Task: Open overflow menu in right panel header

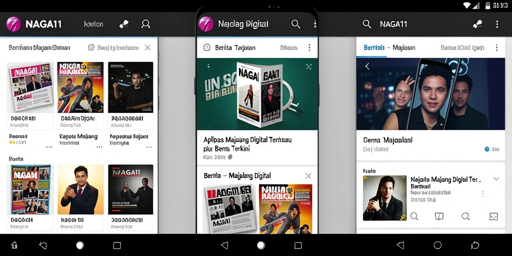Action: (x=497, y=24)
